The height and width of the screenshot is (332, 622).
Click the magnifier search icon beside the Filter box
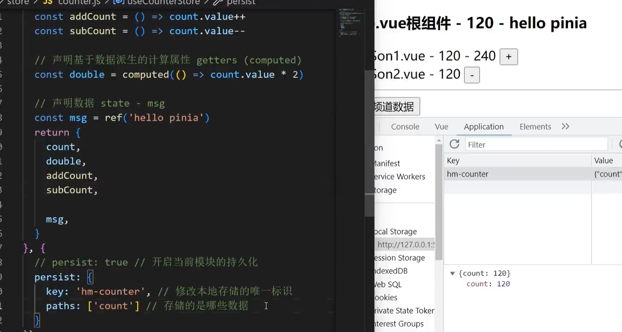(x=620, y=144)
